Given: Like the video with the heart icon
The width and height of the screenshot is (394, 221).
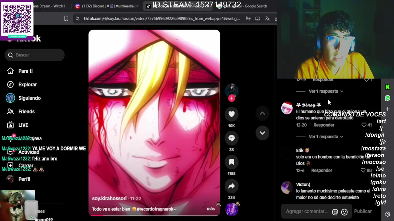Looking at the screenshot, I should click(231, 114).
